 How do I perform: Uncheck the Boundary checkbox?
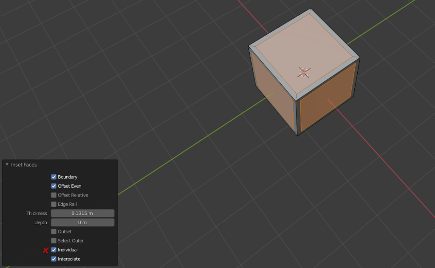[54, 177]
